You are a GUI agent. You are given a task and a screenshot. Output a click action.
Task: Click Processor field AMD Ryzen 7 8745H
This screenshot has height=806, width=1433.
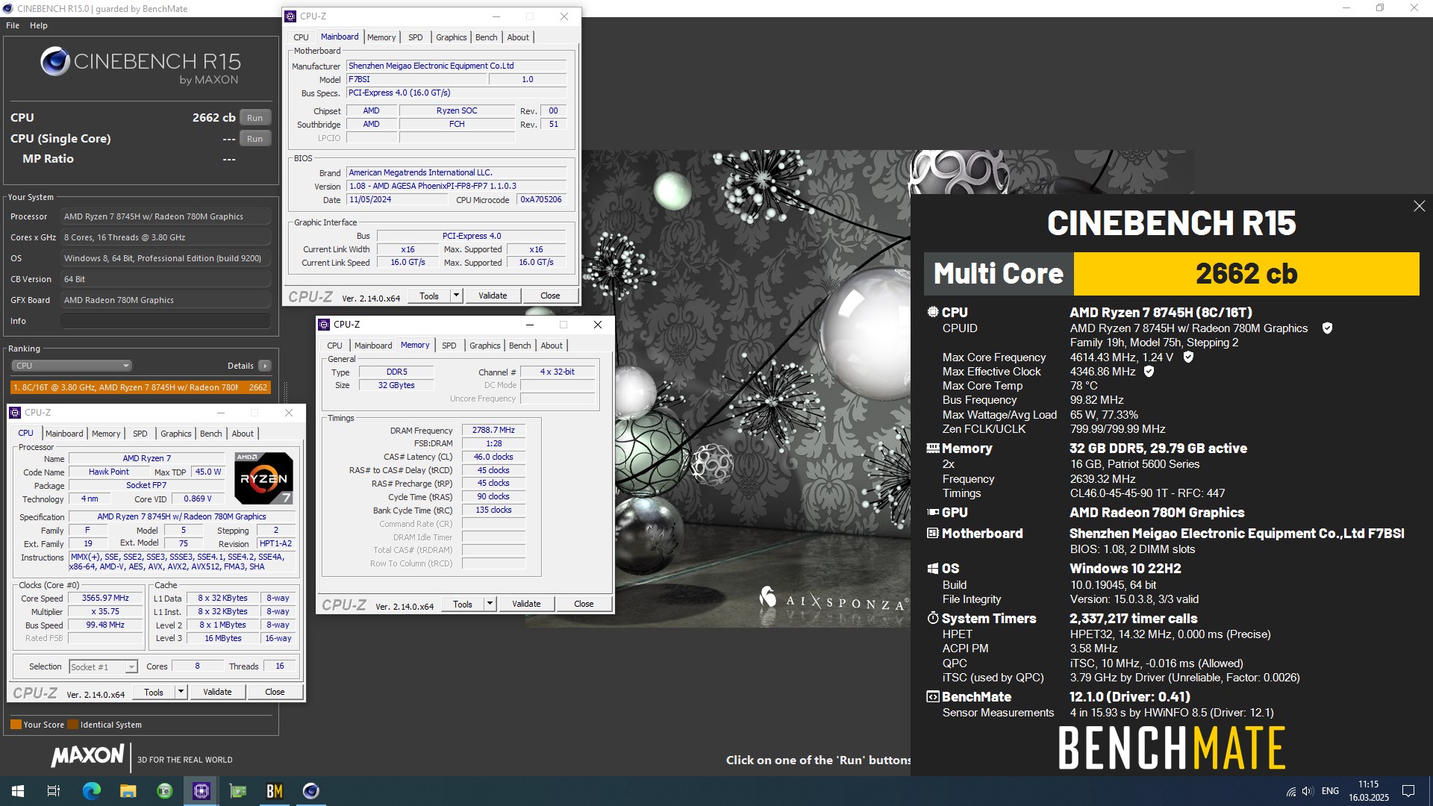coord(165,217)
